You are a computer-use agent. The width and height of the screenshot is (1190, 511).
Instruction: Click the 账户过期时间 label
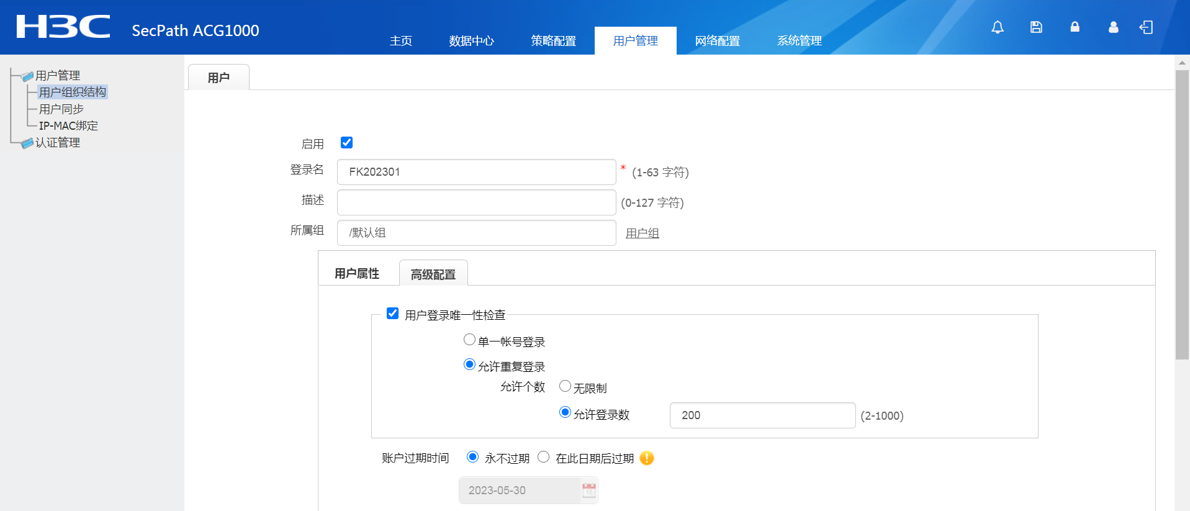coord(415,458)
